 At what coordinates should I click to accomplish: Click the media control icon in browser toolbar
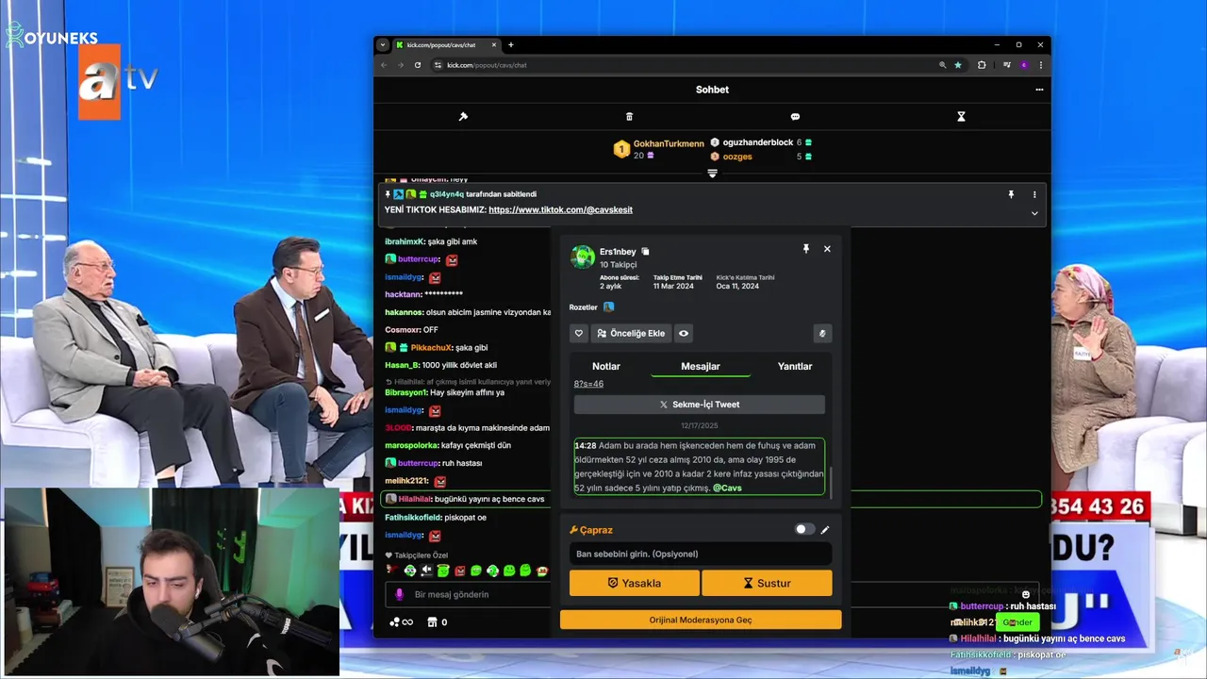pos(1006,65)
